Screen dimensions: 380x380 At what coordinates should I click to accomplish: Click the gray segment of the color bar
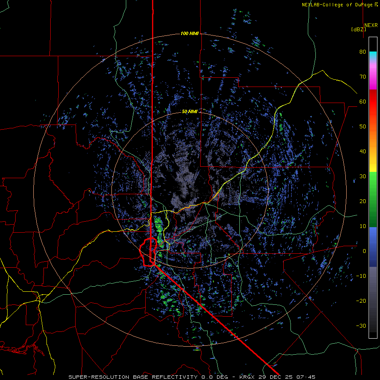373,299
